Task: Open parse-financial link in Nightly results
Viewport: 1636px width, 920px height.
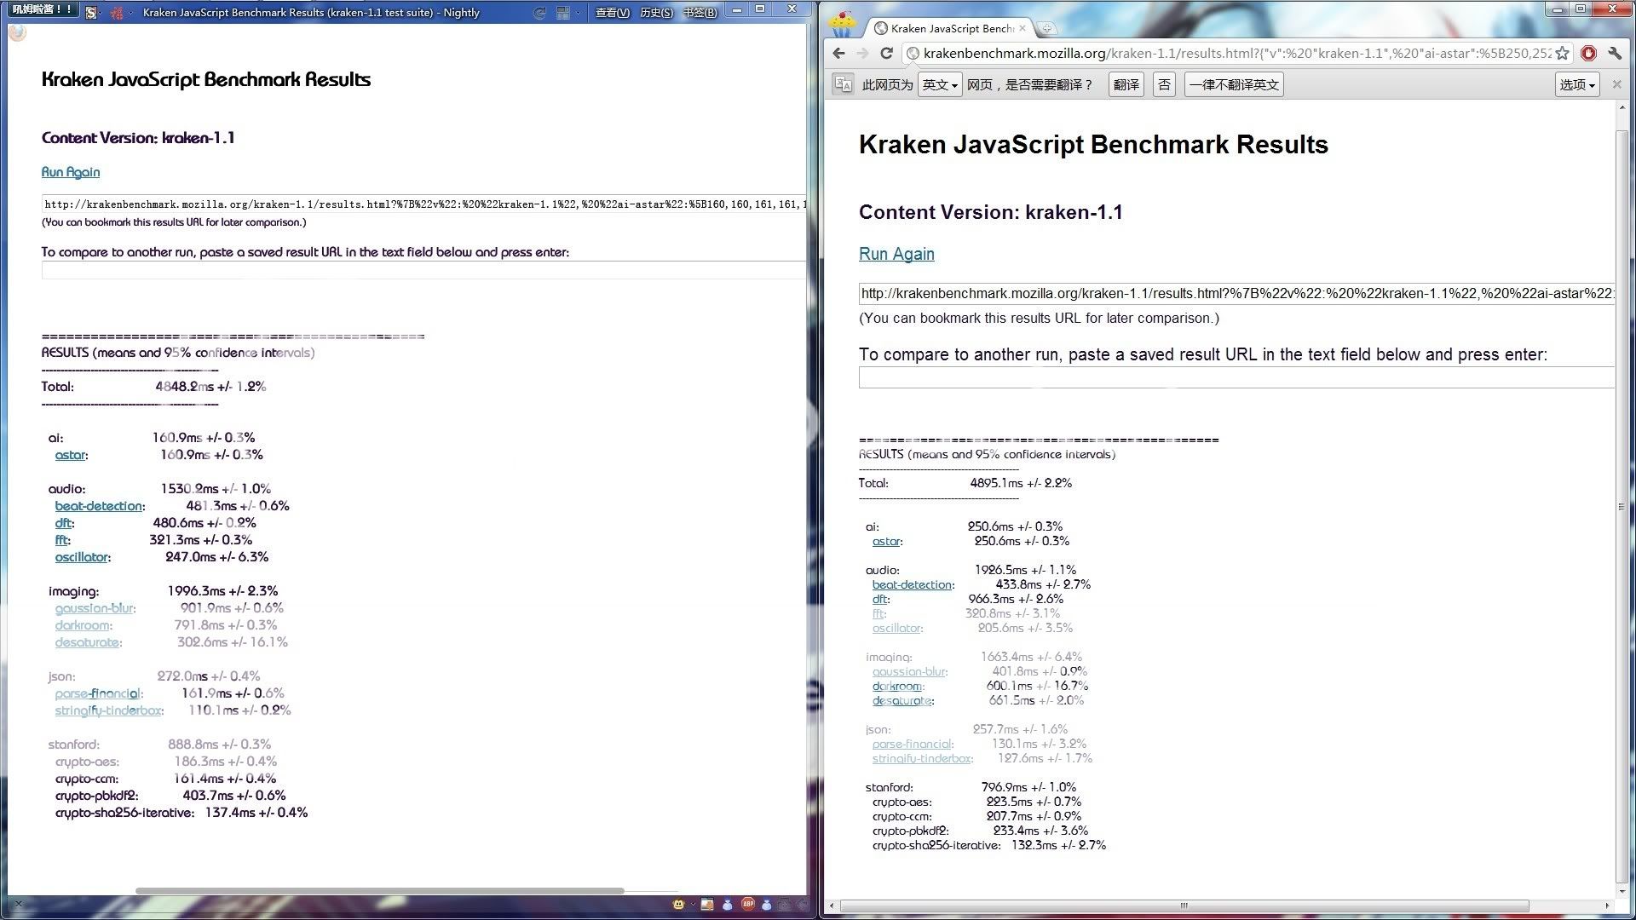Action: click(98, 693)
